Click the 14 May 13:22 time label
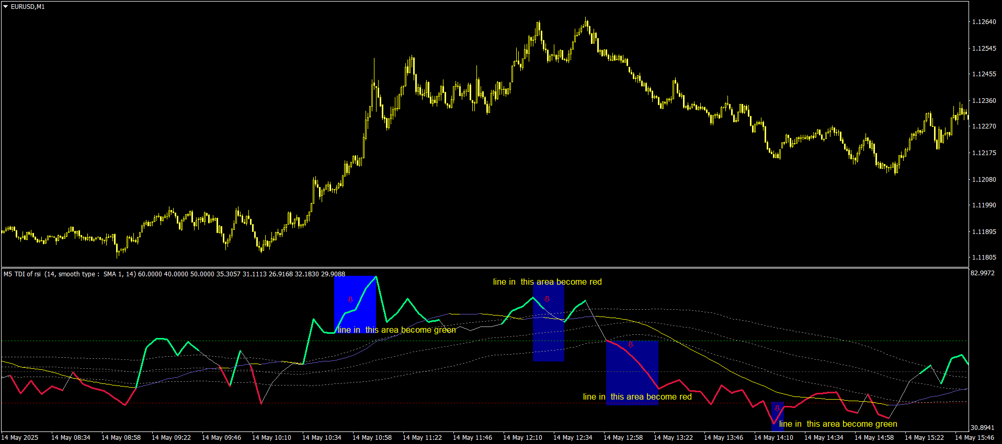 click(673, 438)
